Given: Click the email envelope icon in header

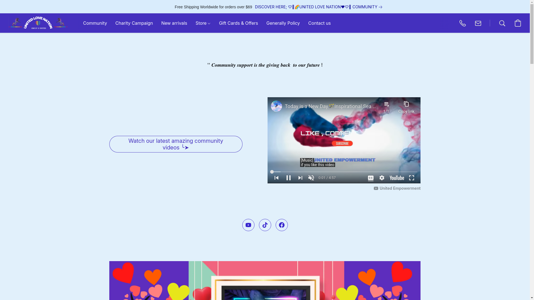Looking at the screenshot, I should click(478, 23).
